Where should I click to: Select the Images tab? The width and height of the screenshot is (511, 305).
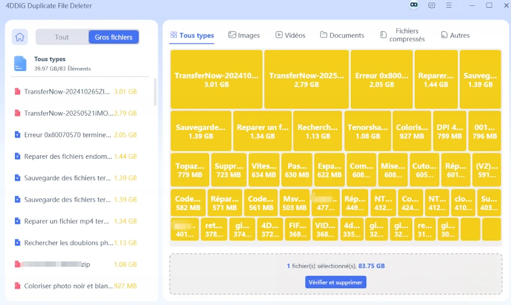pos(244,35)
